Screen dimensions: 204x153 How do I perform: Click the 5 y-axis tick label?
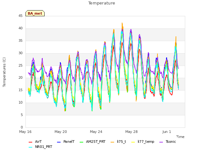pyautogui.click(x=22, y=115)
